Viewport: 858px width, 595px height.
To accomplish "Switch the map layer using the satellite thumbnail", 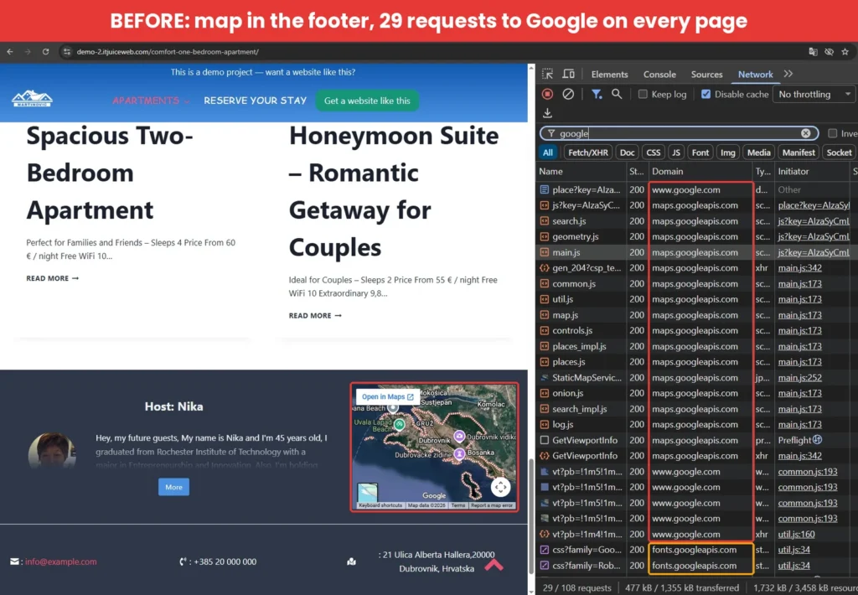I will pyautogui.click(x=367, y=493).
